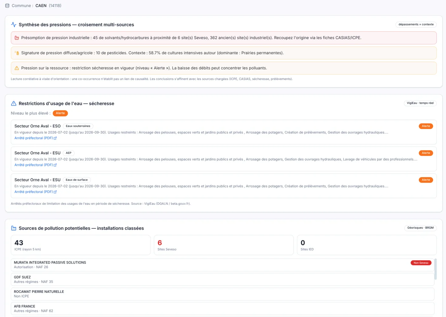
Task: Open Arrêté préfectoral PDF for Eaux de surface
Action: pyautogui.click(x=35, y=192)
